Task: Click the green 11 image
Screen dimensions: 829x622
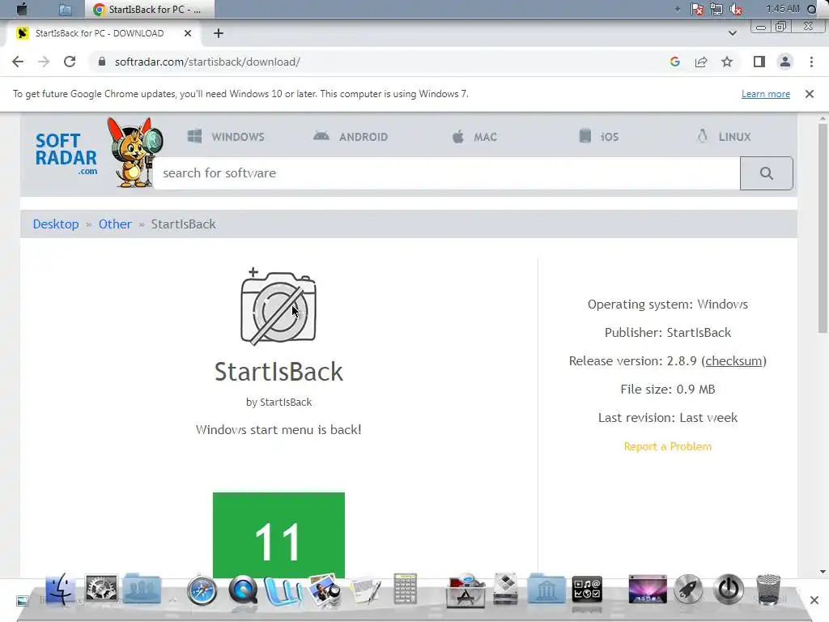Action: tap(278, 535)
